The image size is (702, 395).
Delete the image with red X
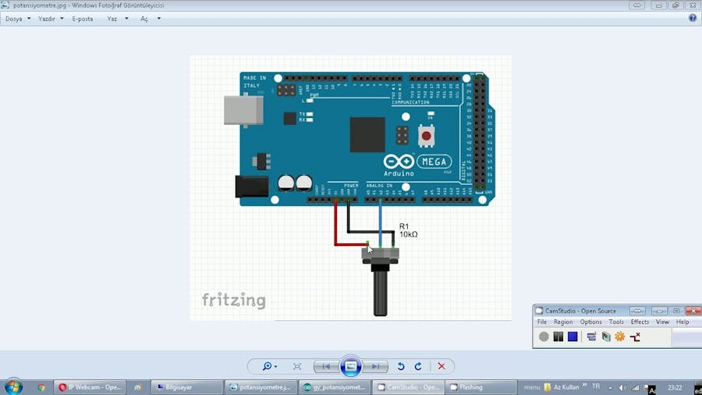441,366
